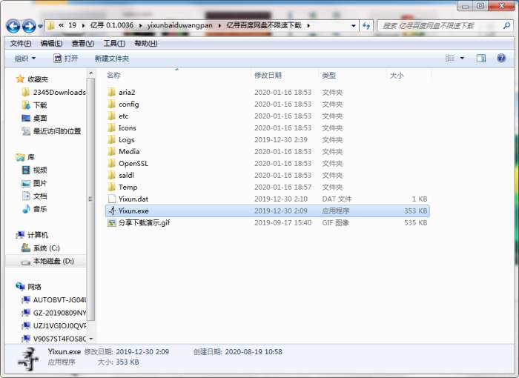Click the config folder icon
Image resolution: width=519 pixels, height=378 pixels.
(111, 104)
